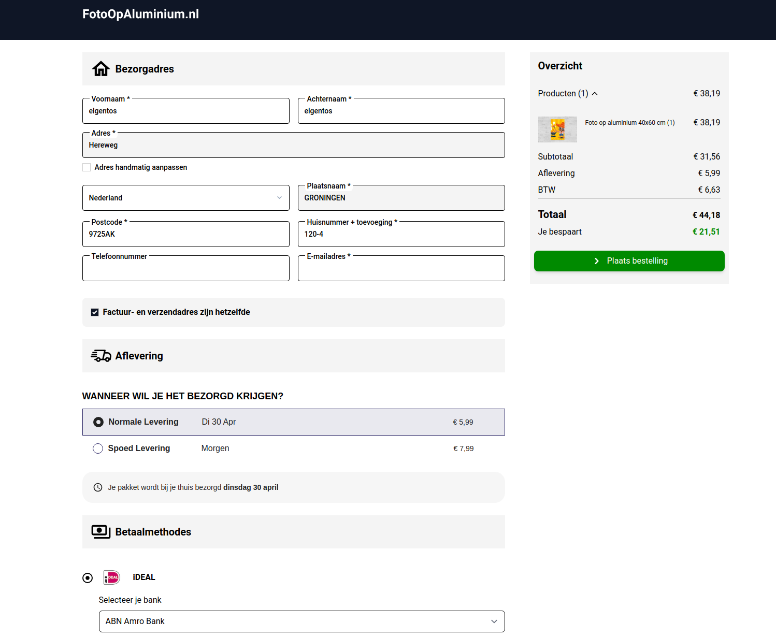Click the cash icon beside Betaalmethodes

point(101,532)
